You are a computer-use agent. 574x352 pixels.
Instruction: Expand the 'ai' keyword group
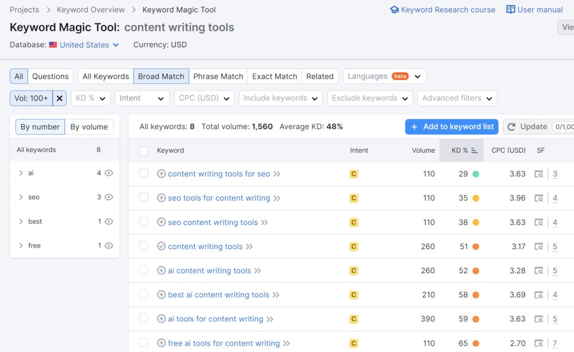click(21, 173)
